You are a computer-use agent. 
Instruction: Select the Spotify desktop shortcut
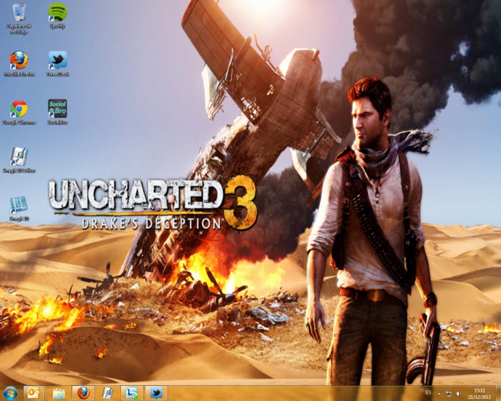57,16
